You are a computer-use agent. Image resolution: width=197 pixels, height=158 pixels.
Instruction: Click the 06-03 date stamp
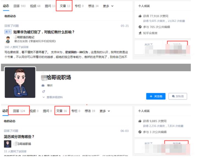[x=125, y=131]
